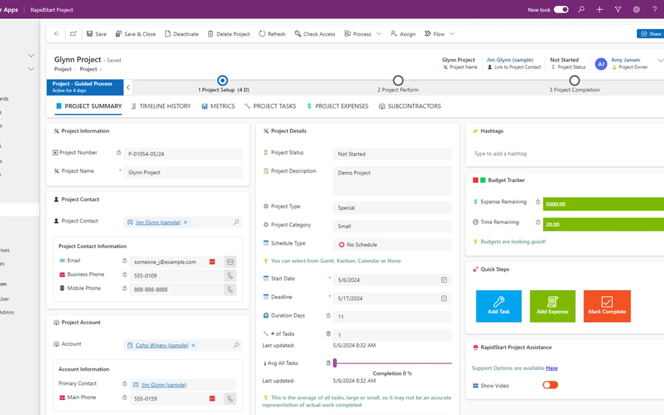Open Deadline calendar picker

click(x=444, y=298)
